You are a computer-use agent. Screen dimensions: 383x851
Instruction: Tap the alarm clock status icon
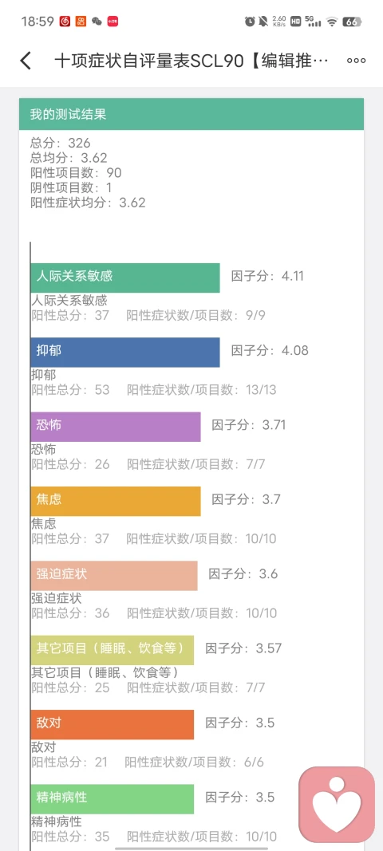pos(250,22)
